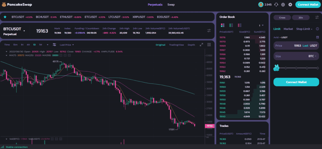Image resolution: width=322 pixels, height=149 pixels.
Task: Open the Size unit BTC dropdown
Action: (312, 56)
